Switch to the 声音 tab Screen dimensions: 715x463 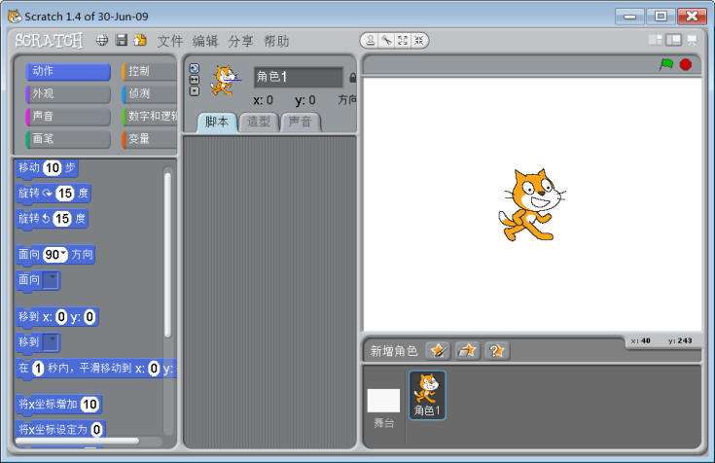pos(300,123)
